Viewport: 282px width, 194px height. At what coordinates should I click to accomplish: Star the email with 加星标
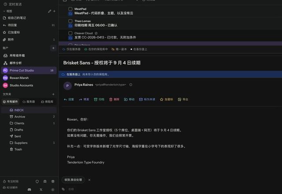coord(167,99)
